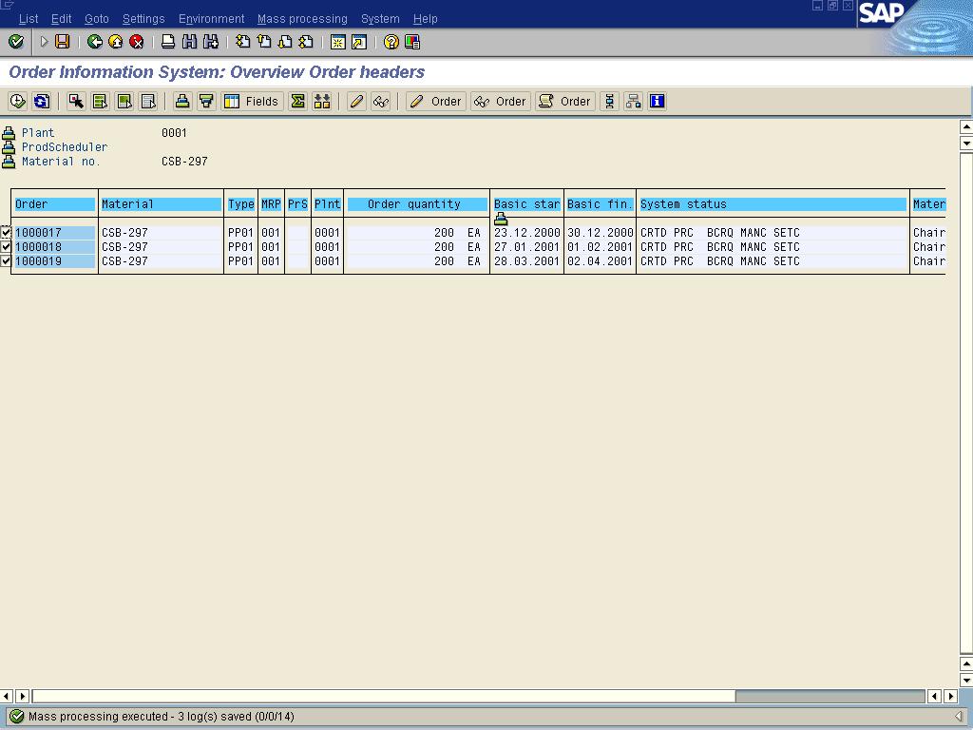
Task: Go to Last Page icon
Action: click(x=306, y=42)
